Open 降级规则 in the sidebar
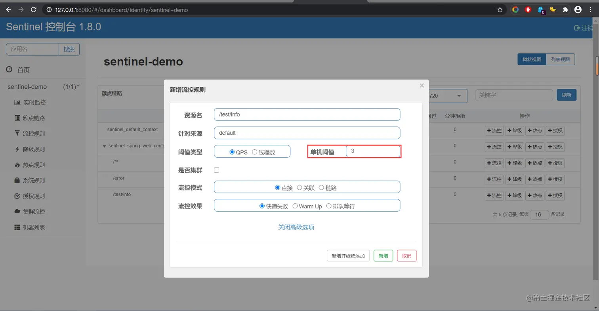This screenshot has width=599, height=311. tap(30, 149)
